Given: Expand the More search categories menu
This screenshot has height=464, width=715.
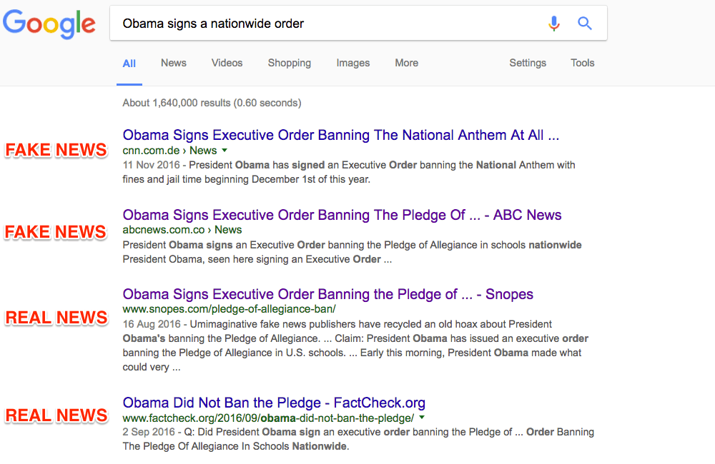Looking at the screenshot, I should click(x=406, y=63).
